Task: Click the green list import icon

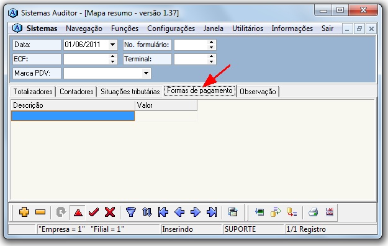Action: 259,212
